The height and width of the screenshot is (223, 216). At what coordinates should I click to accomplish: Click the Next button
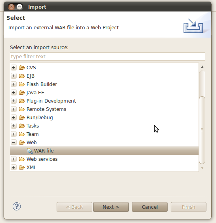(x=111, y=207)
